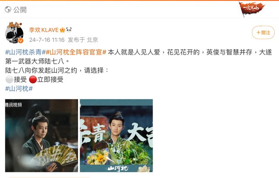
Task: Click 发布于 北京 location text
Action: (x=83, y=40)
